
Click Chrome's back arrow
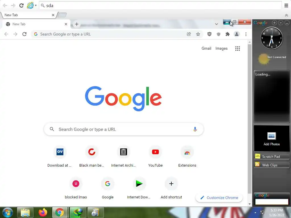click(x=6, y=34)
